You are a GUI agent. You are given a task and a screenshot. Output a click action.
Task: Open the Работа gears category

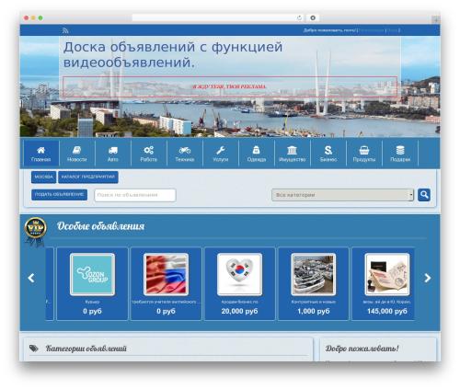tap(149, 154)
